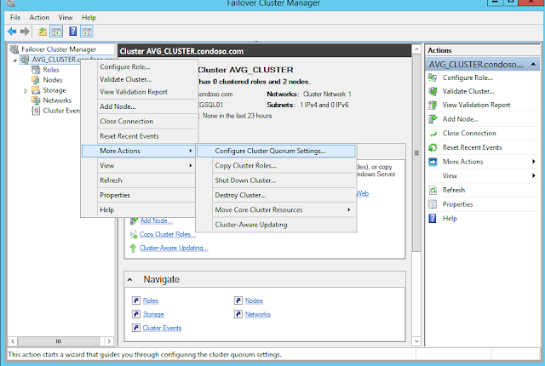Click Configure Role icon in Actions pane
This screenshot has height=366, width=545.
433,77
